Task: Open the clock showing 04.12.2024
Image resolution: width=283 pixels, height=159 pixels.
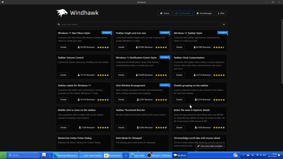Action: (x=272, y=155)
